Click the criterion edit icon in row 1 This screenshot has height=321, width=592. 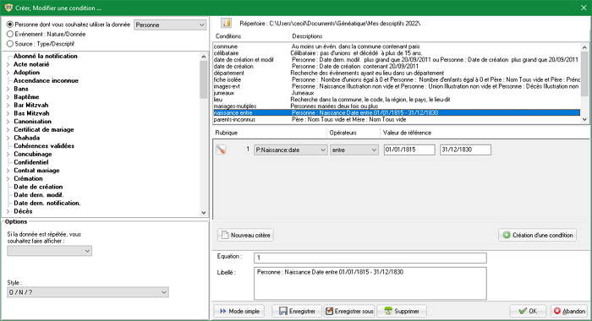coord(221,150)
